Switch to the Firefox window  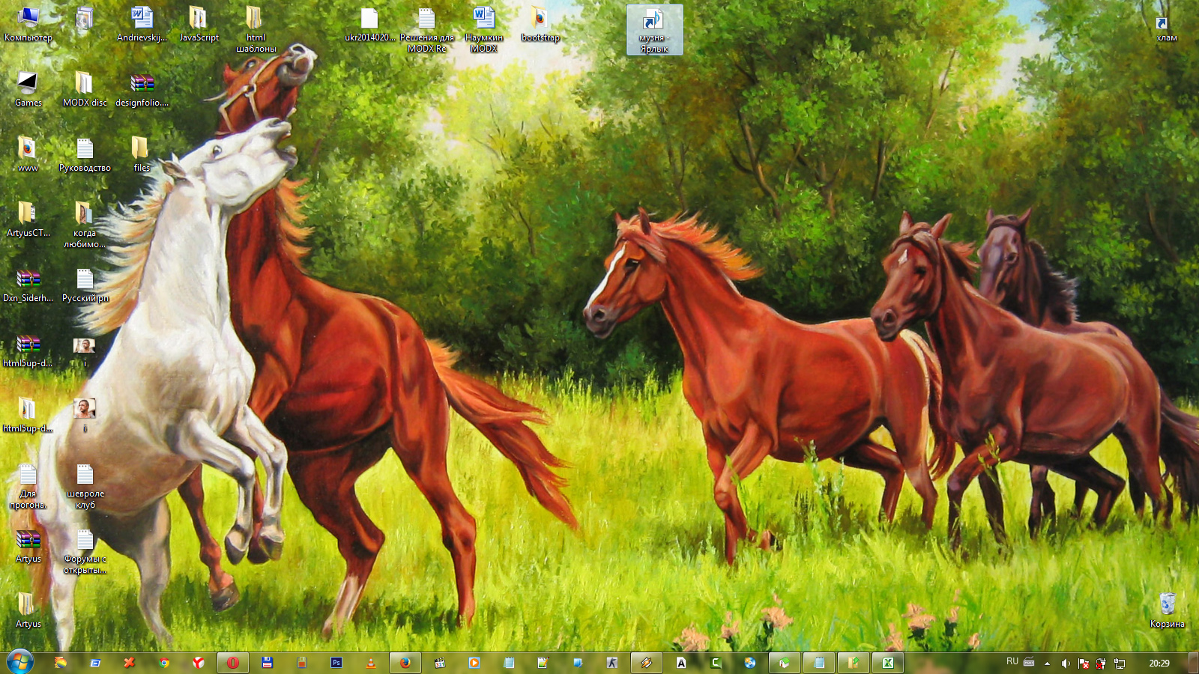405,663
